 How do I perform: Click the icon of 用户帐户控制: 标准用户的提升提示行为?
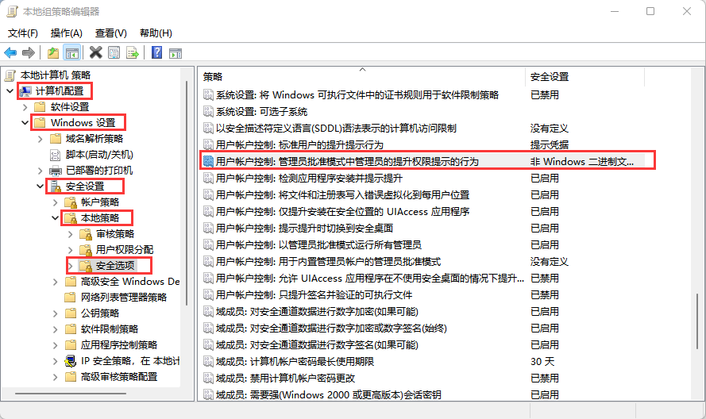click(x=208, y=144)
